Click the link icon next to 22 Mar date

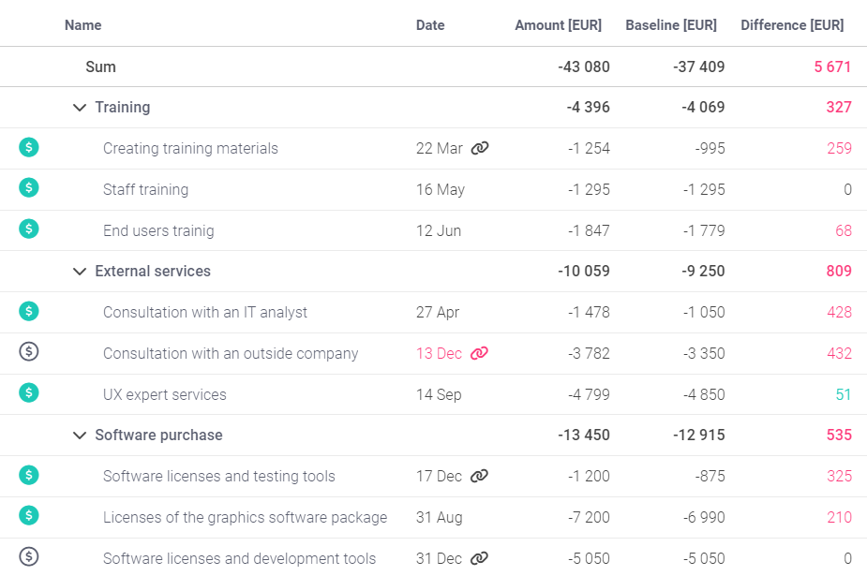pyautogui.click(x=480, y=148)
